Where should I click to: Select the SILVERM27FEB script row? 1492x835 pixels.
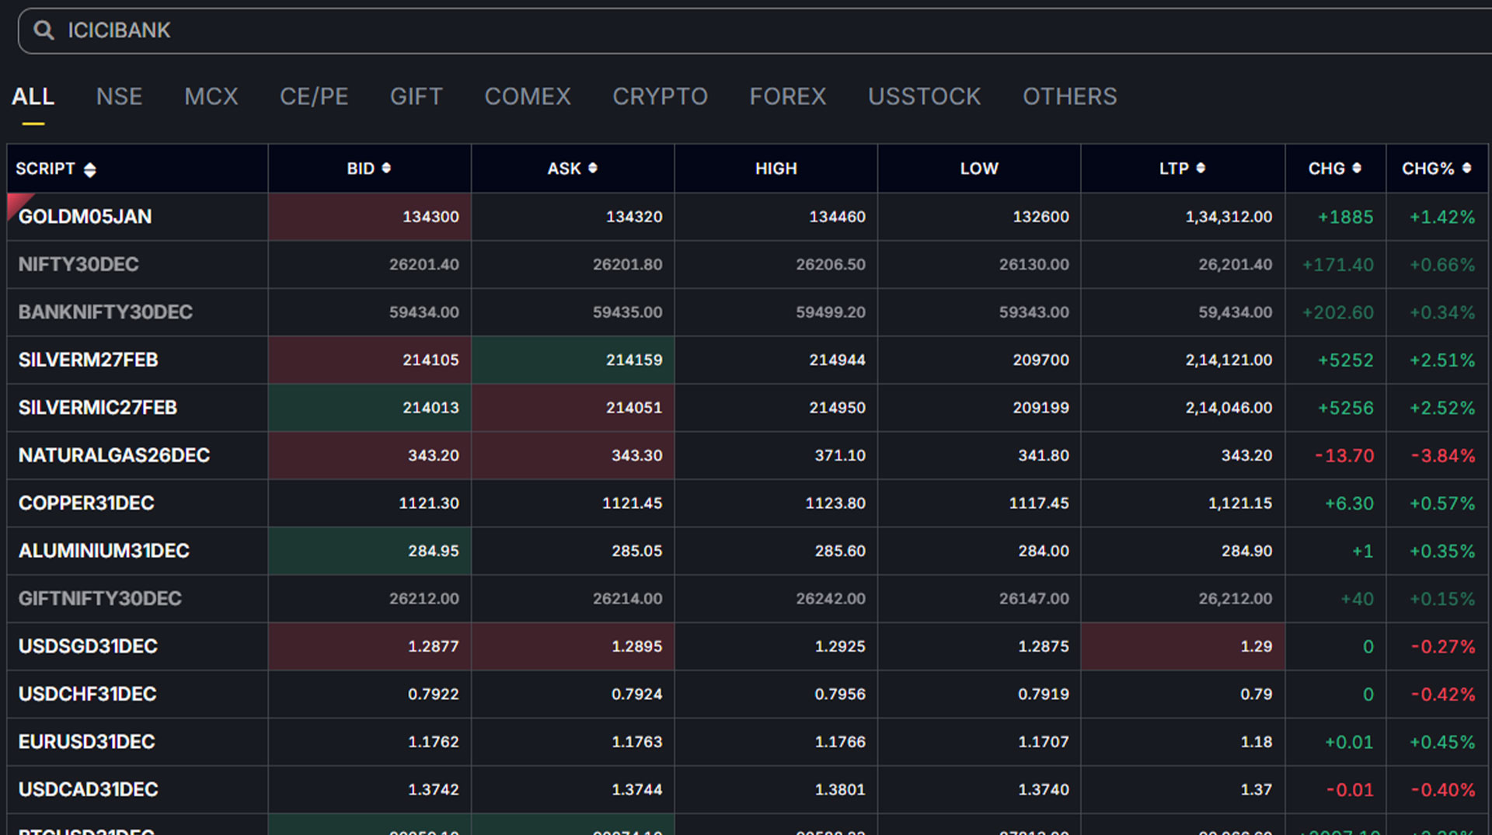point(89,360)
